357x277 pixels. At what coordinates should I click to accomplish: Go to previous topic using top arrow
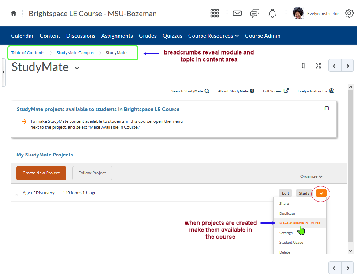[x=335, y=66]
